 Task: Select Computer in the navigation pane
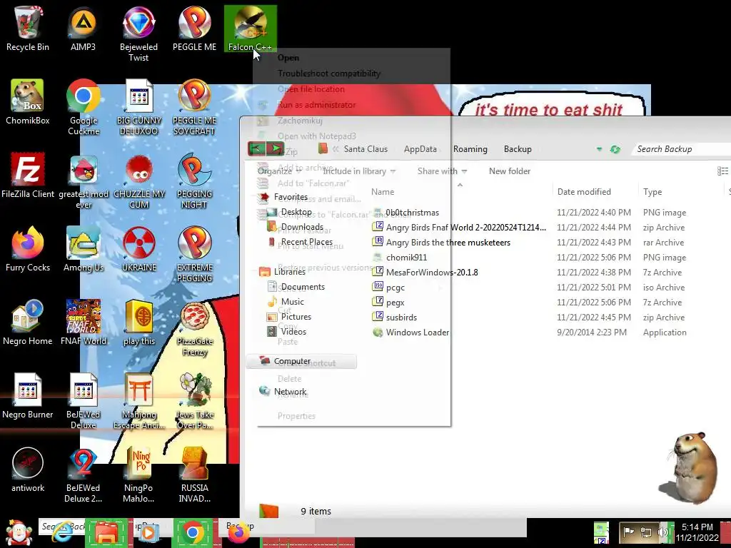(301, 361)
